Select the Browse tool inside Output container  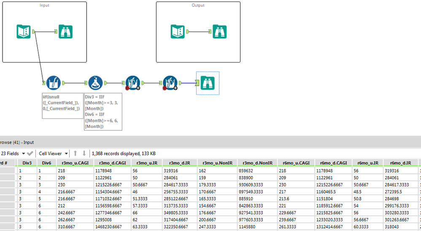click(220, 32)
